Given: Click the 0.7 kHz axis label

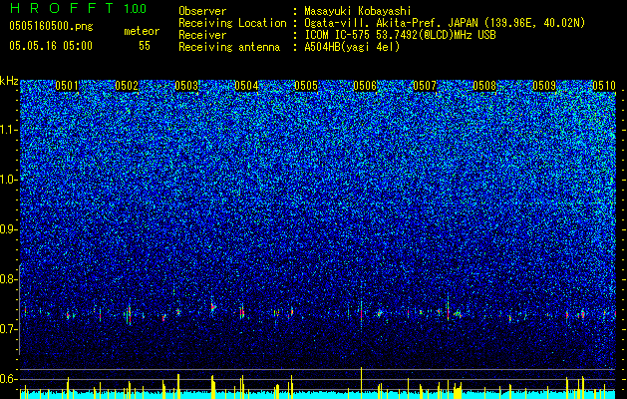Looking at the screenshot, I should (x=8, y=329).
